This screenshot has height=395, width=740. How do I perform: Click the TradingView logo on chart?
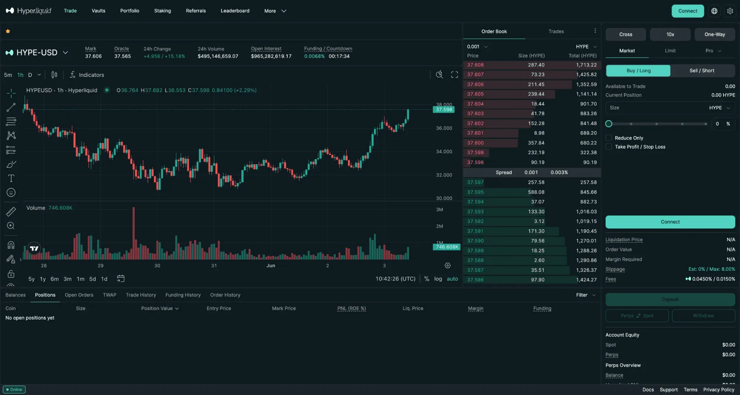pyautogui.click(x=34, y=249)
